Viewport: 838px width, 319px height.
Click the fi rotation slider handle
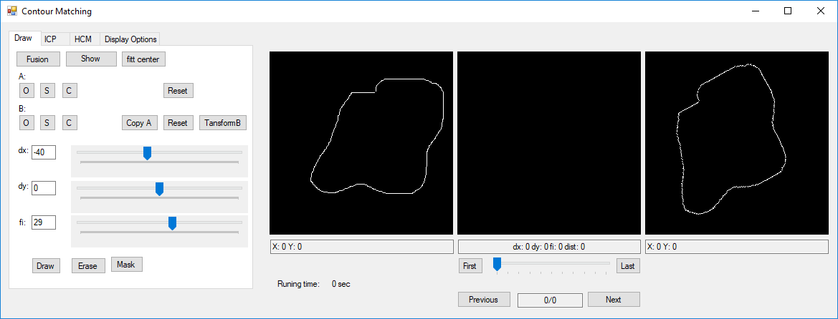coord(172,223)
